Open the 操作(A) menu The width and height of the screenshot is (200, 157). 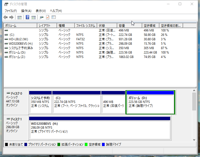coord(26,11)
